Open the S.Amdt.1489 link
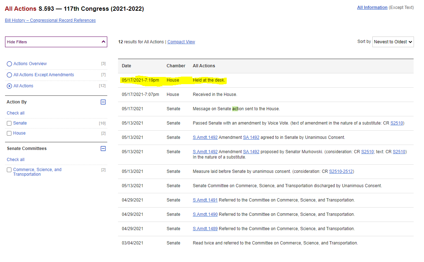 coord(205,229)
